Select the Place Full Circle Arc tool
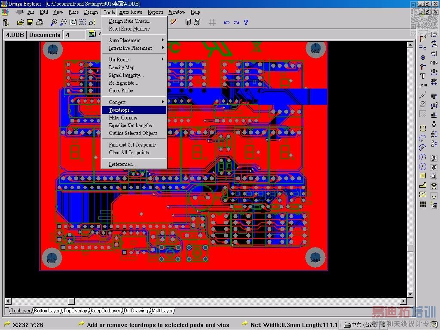Viewport: 440px width, 330px height. (x=423, y=166)
